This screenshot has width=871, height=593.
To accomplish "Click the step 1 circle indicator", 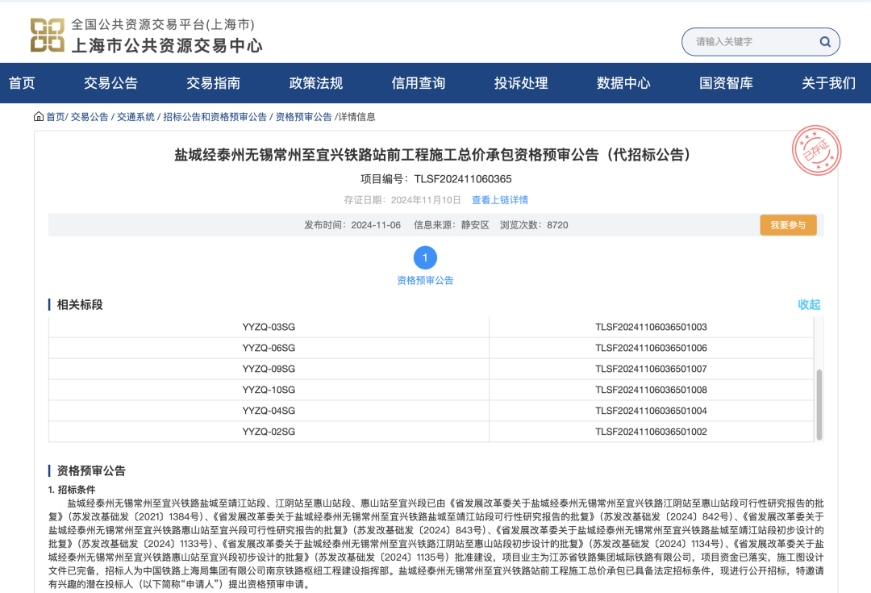I will click(425, 258).
